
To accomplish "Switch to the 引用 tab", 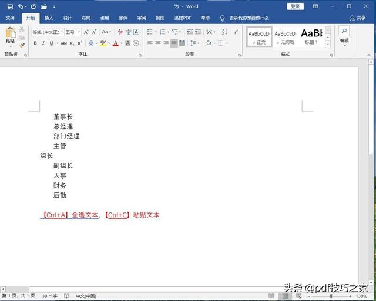I will point(105,18).
